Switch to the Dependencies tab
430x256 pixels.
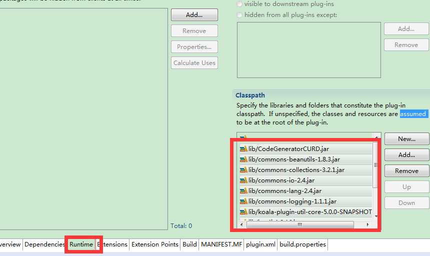44,244
